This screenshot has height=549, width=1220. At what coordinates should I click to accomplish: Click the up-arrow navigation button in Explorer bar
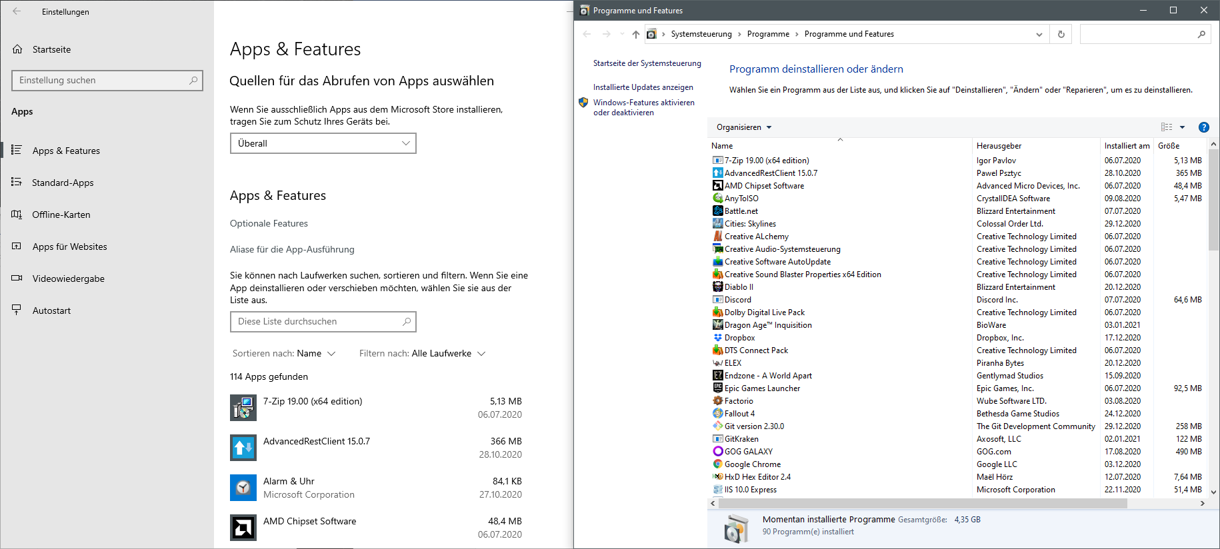(636, 34)
